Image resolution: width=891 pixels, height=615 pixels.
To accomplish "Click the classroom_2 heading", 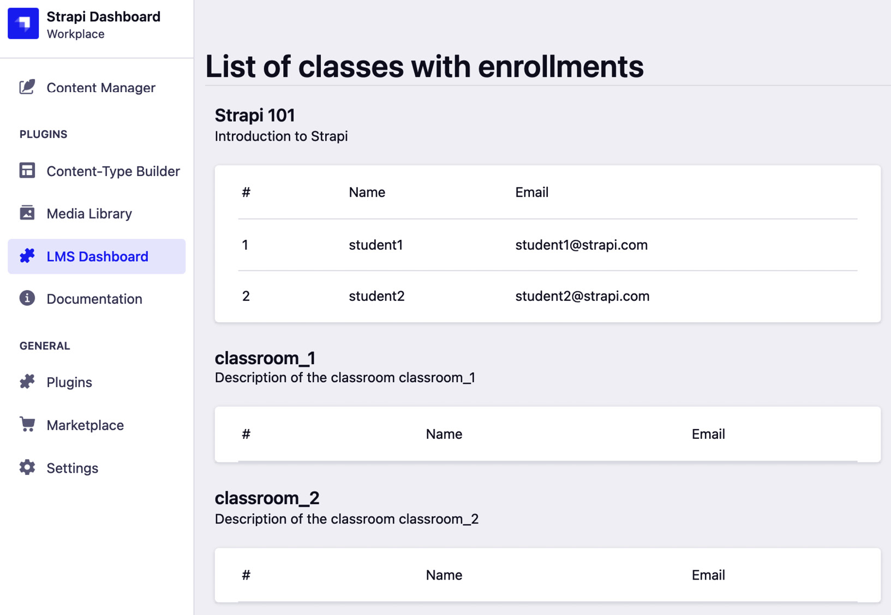I will (267, 498).
